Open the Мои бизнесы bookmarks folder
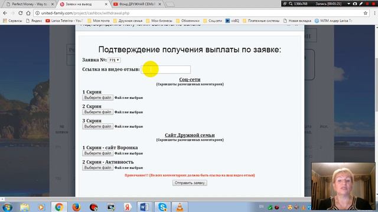The width and height of the screenshot is (378, 212). tap(159, 21)
